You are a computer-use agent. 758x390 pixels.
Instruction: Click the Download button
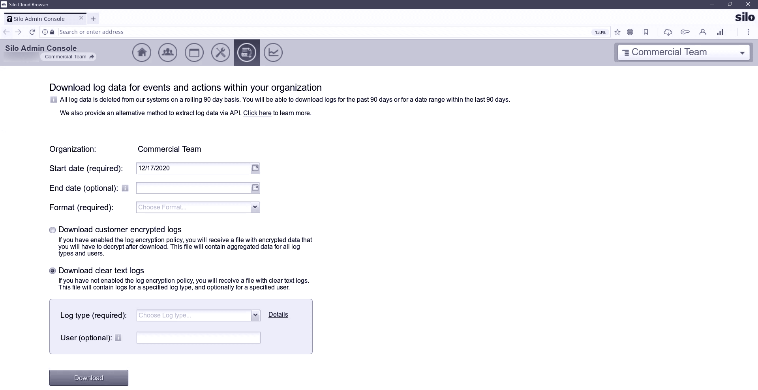coord(89,378)
